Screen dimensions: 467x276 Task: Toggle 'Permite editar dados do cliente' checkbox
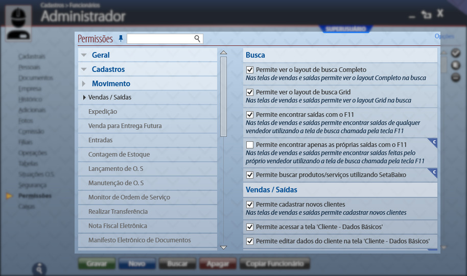250,241
